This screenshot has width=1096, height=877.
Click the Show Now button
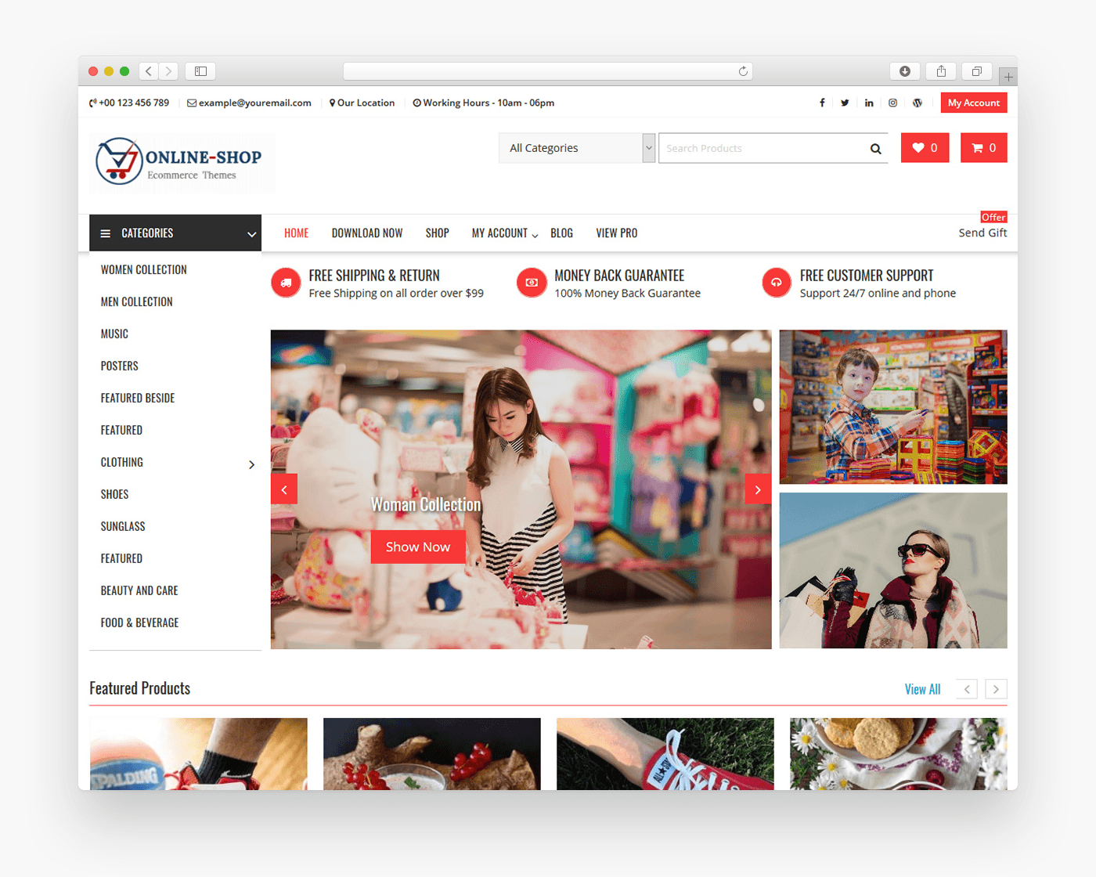(418, 547)
